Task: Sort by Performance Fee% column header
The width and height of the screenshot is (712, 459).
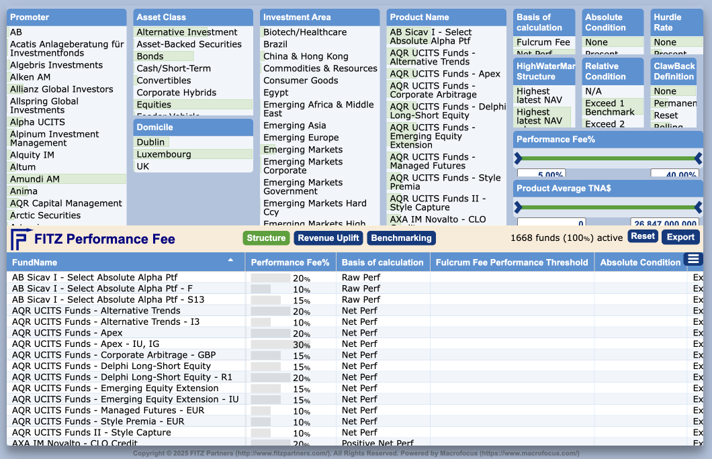Action: pyautogui.click(x=290, y=262)
